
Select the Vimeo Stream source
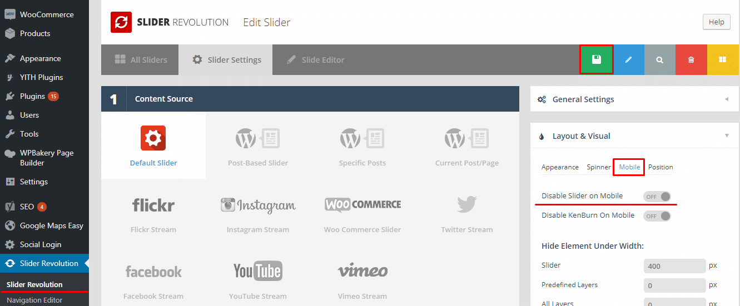click(362, 280)
